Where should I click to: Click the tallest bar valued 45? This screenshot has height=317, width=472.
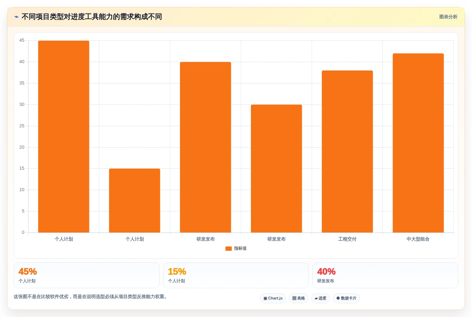pyautogui.click(x=64, y=136)
